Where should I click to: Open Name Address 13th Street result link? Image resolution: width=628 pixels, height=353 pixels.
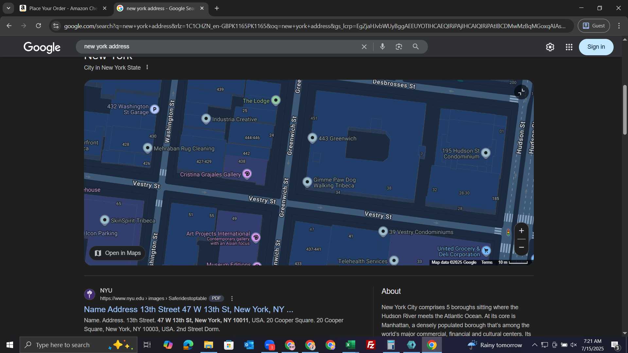[x=188, y=309]
